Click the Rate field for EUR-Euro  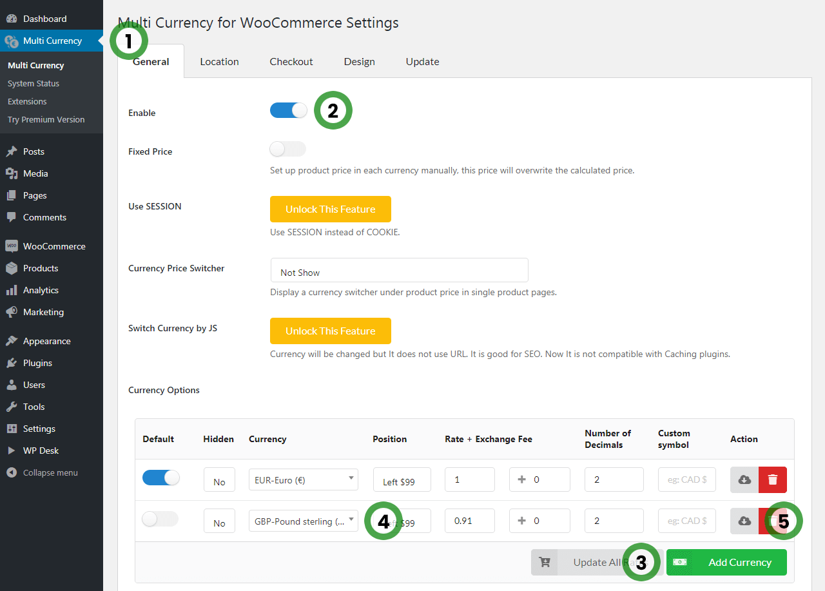[x=470, y=480]
